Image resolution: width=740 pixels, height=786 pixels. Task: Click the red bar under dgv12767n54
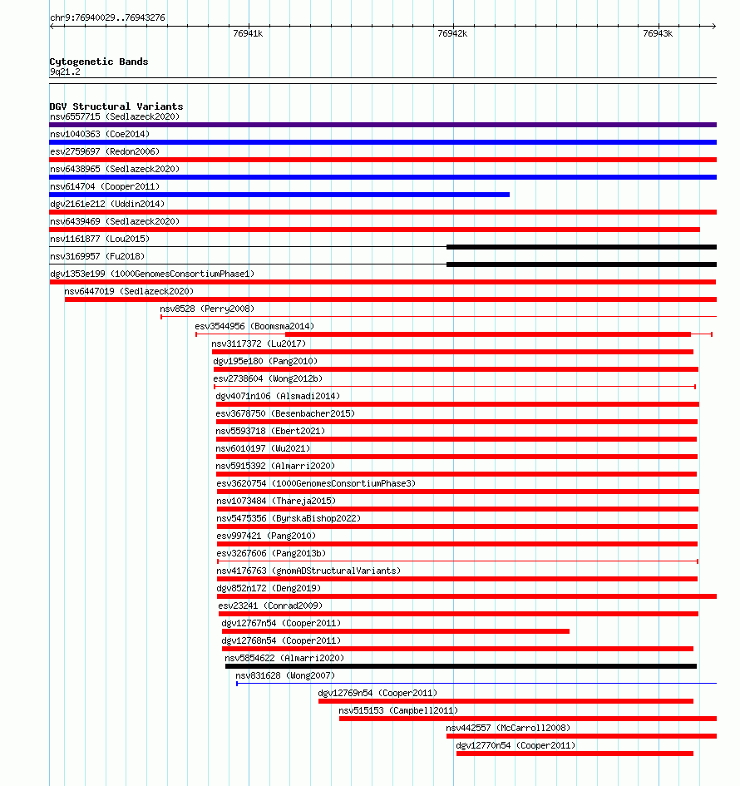tap(396, 631)
